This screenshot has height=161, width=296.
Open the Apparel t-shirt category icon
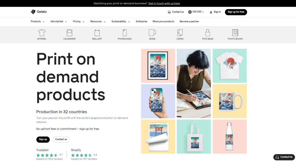pos(42,33)
